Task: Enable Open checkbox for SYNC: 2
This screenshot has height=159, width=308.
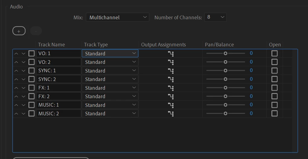Action: click(274, 79)
